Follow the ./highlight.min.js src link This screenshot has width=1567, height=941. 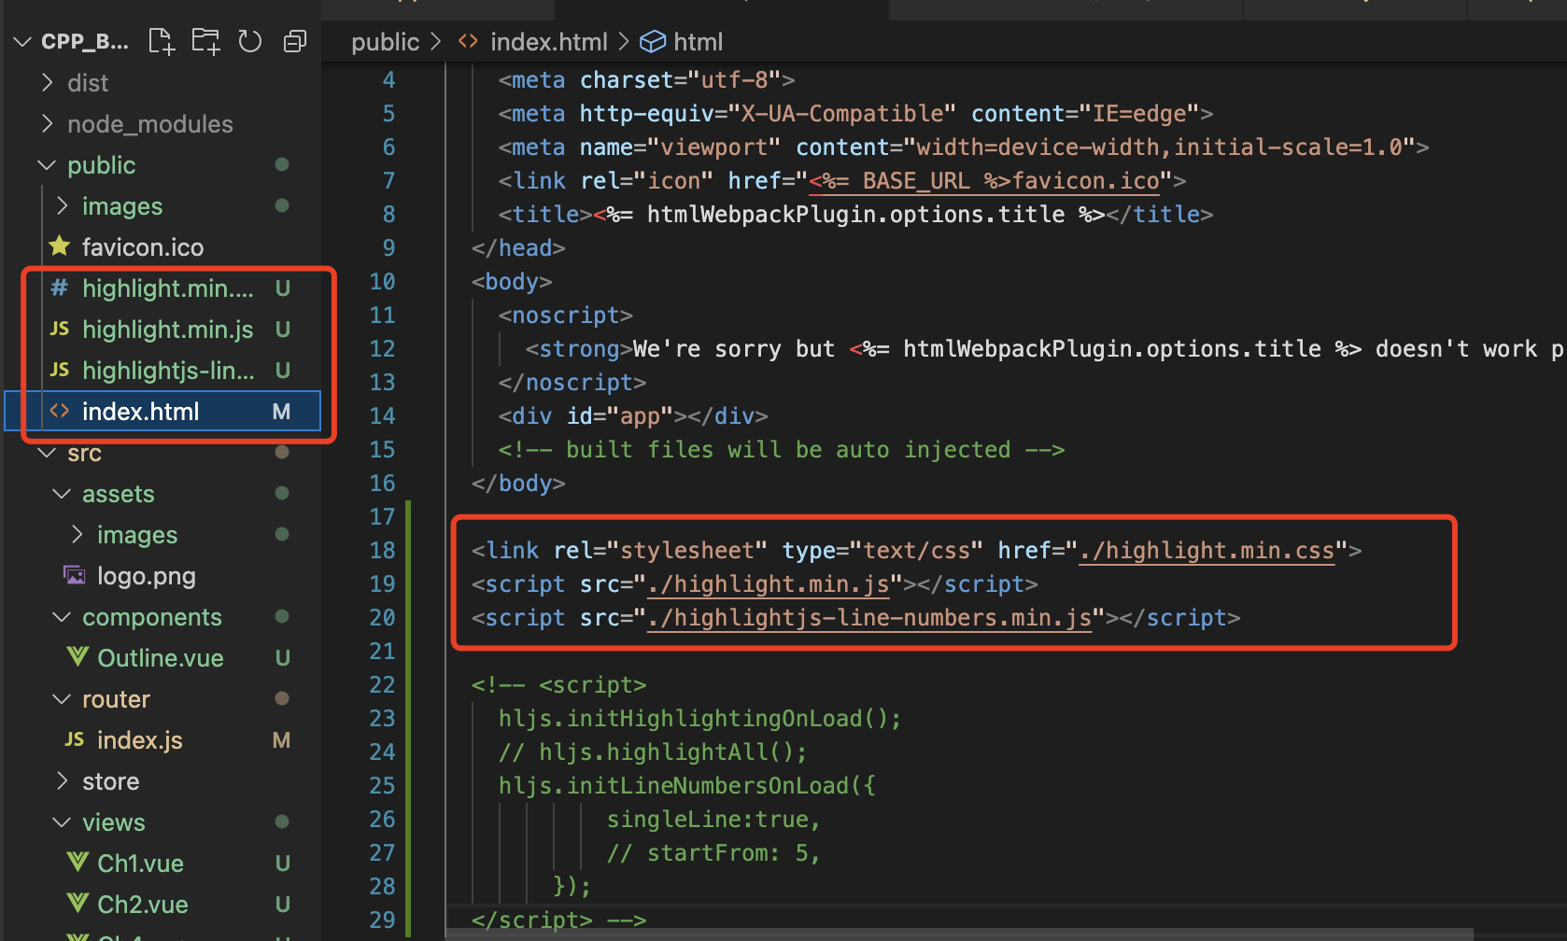point(769,584)
